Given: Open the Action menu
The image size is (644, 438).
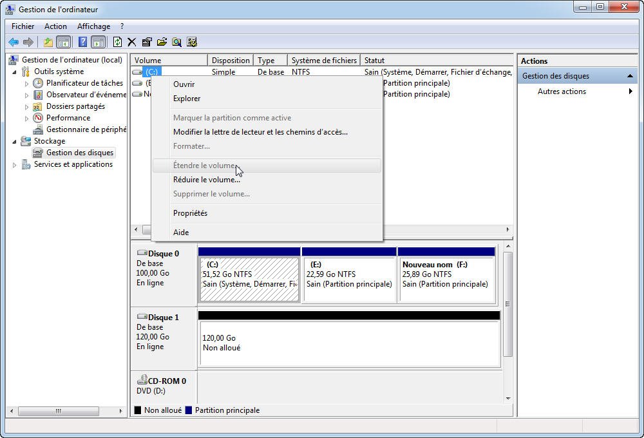Looking at the screenshot, I should (x=55, y=26).
